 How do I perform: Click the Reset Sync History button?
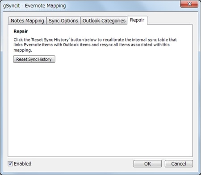[34, 59]
